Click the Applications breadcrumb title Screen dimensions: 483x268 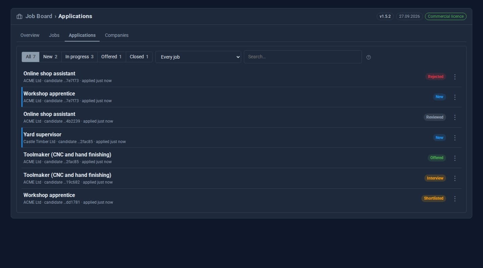[75, 16]
